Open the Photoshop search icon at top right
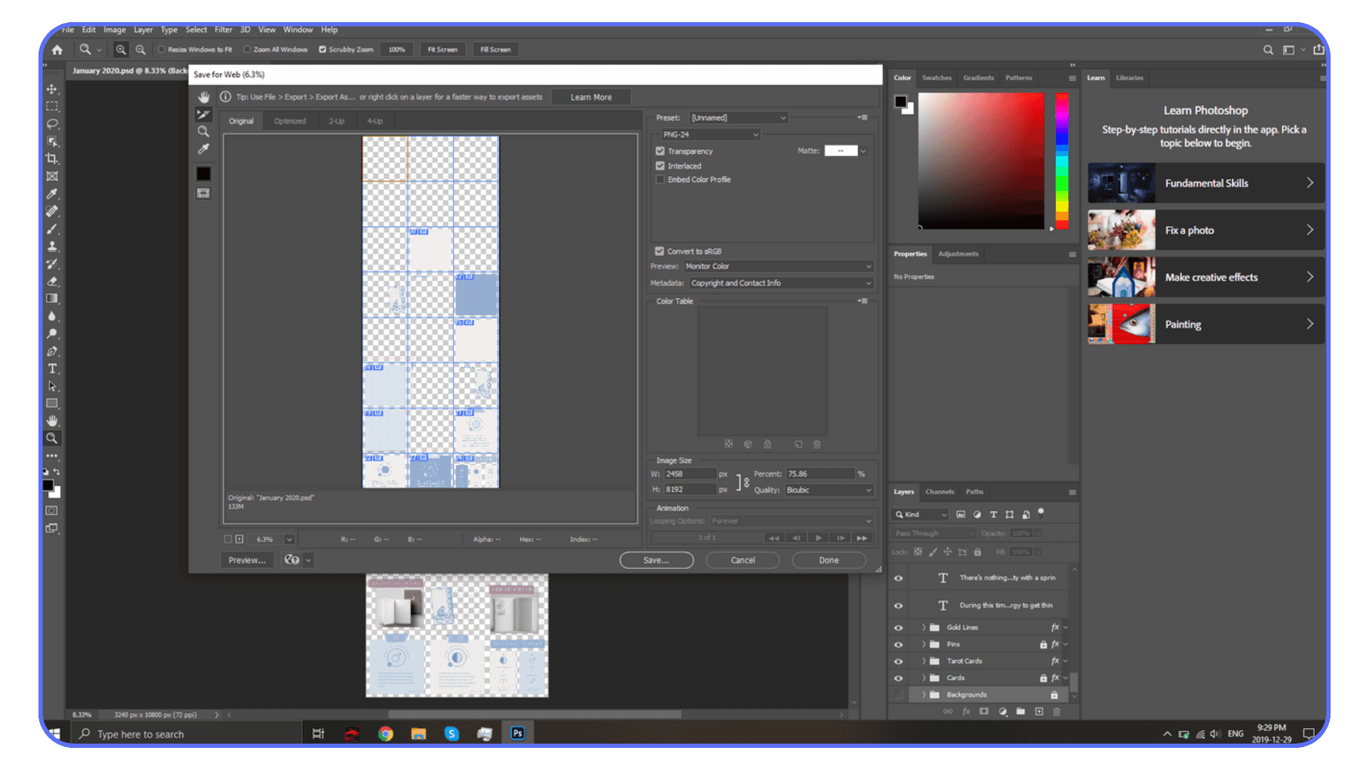 [1268, 50]
